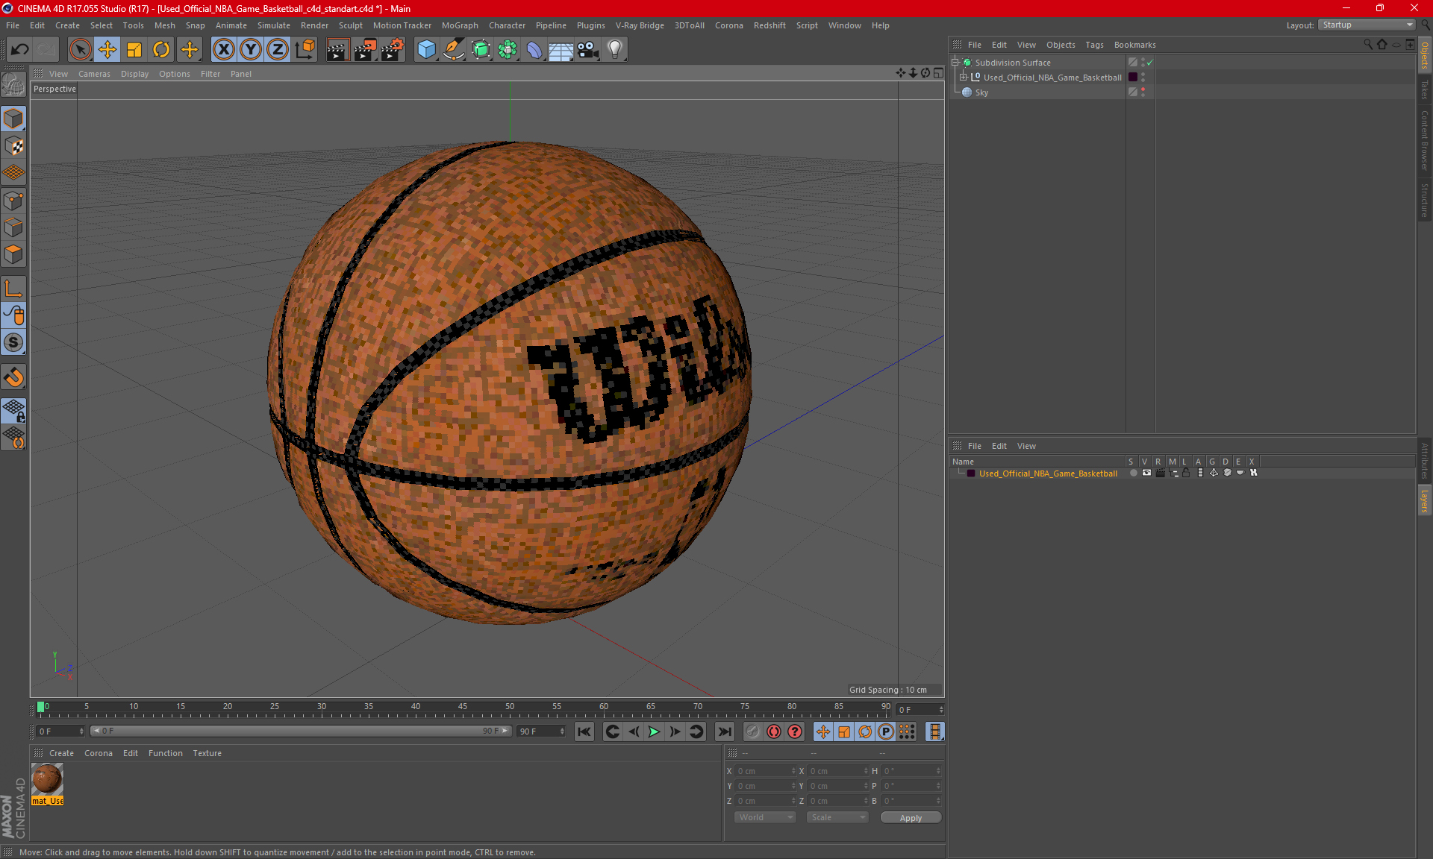Go to start of animation
The width and height of the screenshot is (1433, 859).
click(584, 731)
